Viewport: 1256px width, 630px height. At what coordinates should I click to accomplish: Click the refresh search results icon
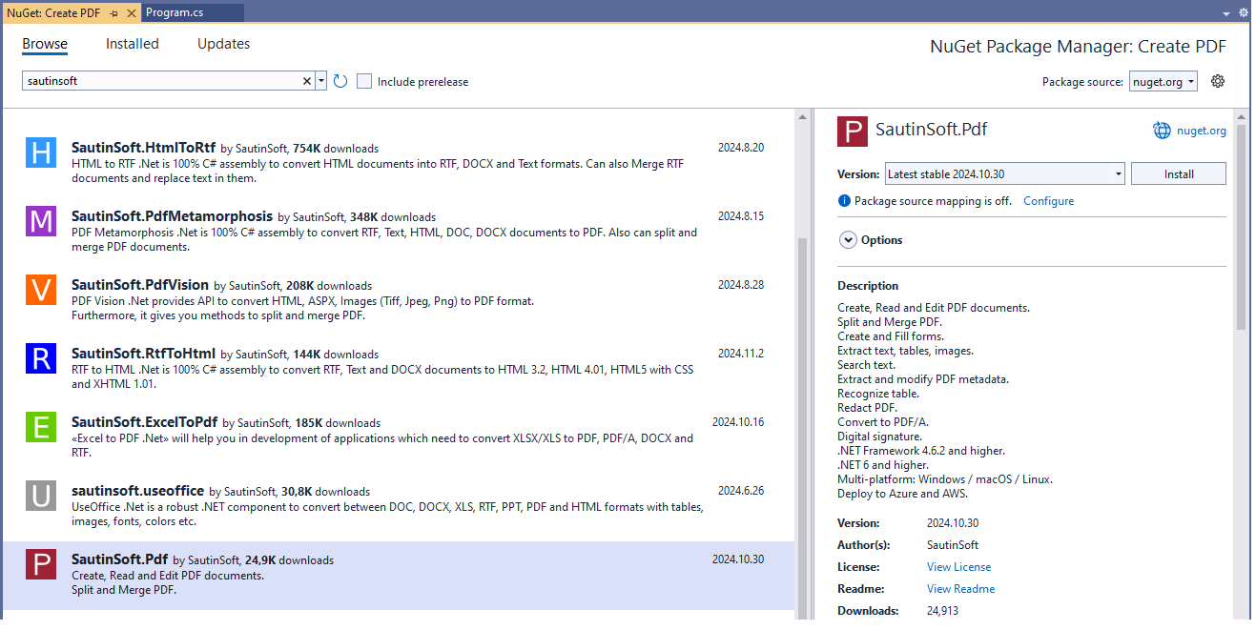[x=340, y=81]
